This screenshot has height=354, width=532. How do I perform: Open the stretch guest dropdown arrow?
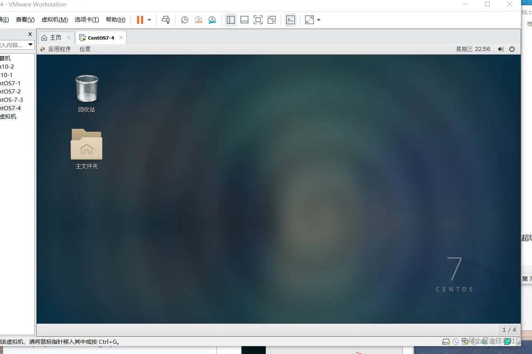[x=319, y=20]
